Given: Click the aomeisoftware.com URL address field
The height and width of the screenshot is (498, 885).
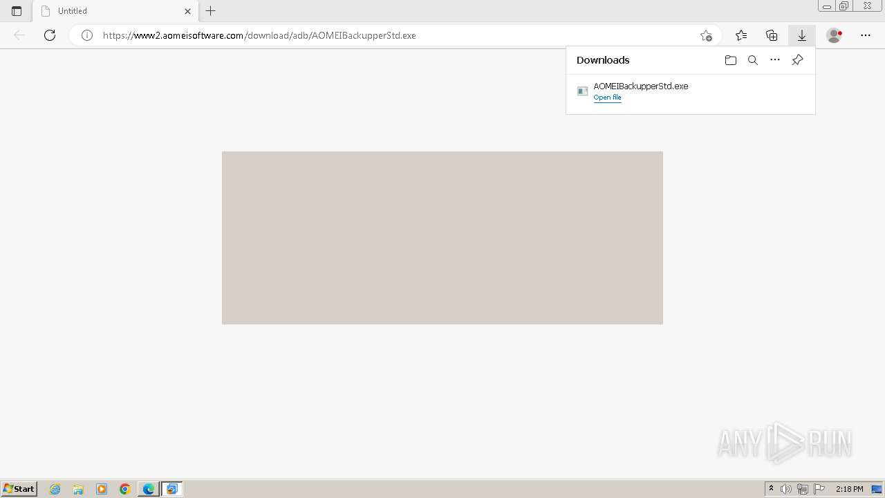Looking at the screenshot, I should [394, 35].
